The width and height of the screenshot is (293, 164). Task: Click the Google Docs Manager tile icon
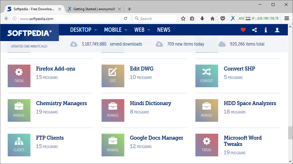point(113,145)
